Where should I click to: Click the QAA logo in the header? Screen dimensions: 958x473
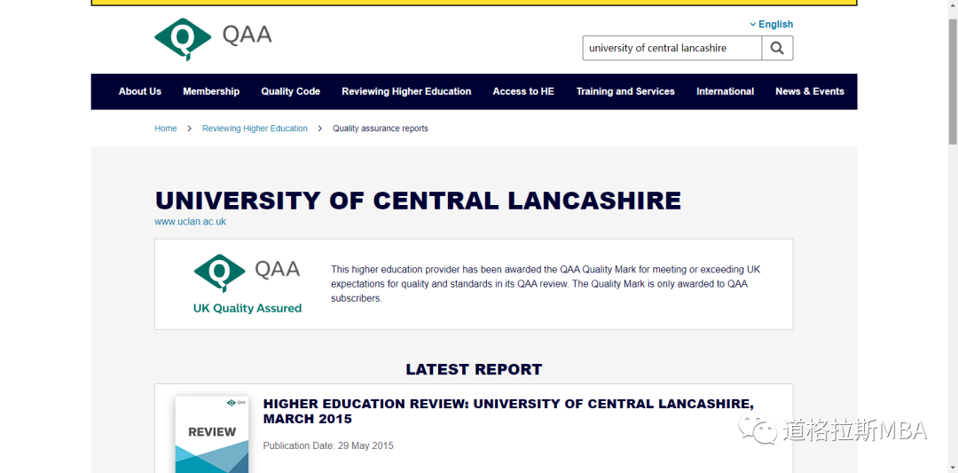coord(213,38)
